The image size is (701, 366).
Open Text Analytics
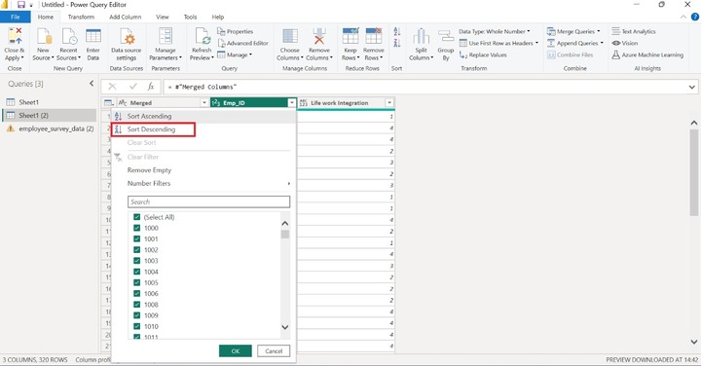pyautogui.click(x=634, y=31)
